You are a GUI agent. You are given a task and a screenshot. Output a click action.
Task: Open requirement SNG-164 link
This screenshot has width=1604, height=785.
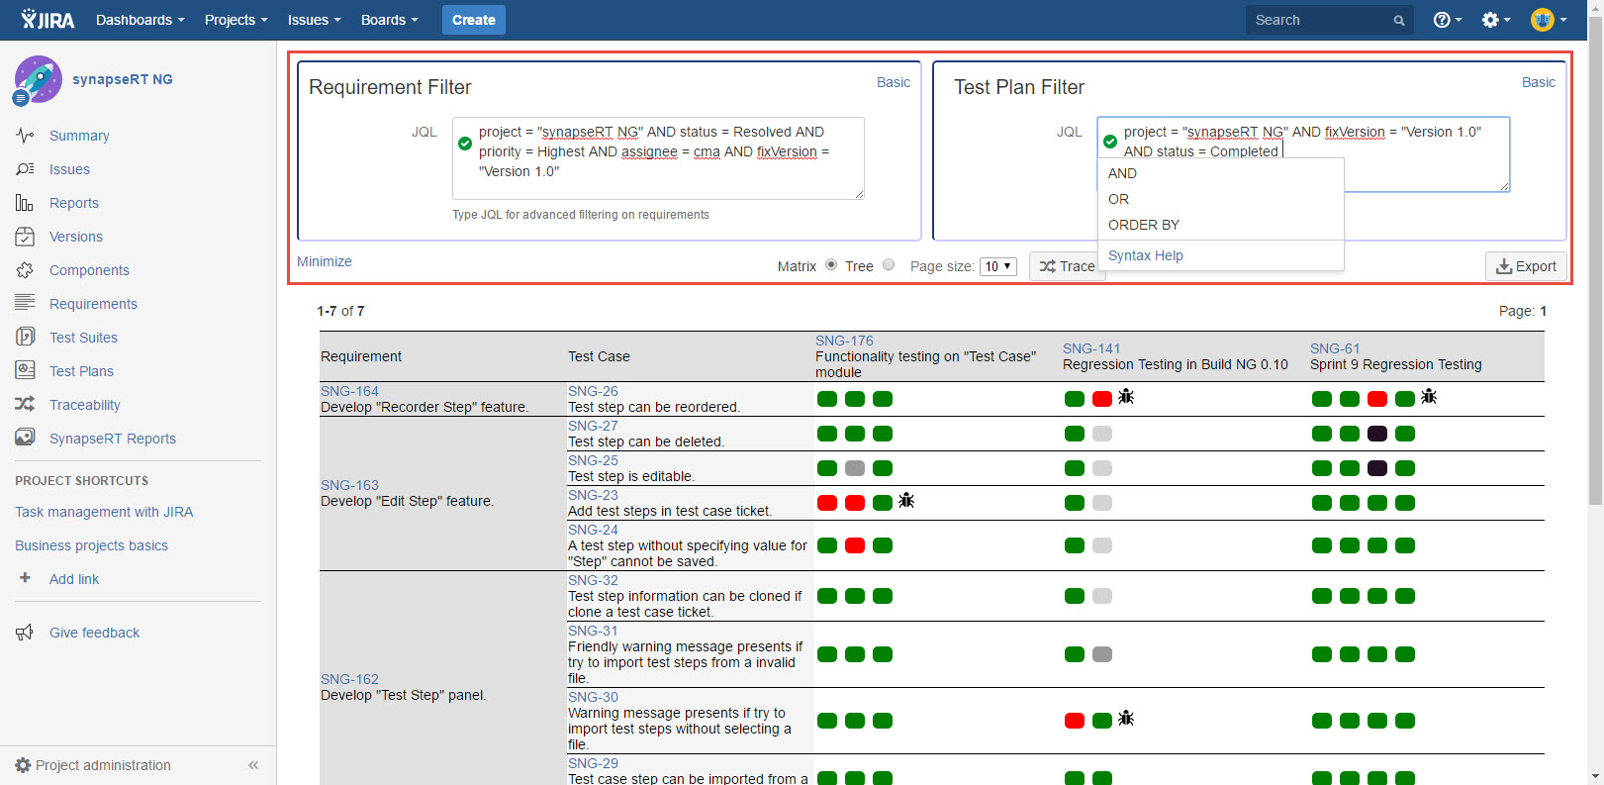tap(349, 391)
